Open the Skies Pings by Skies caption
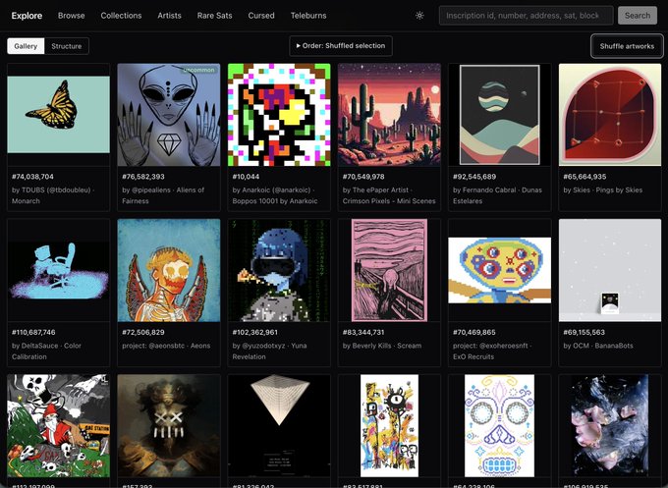The height and width of the screenshot is (488, 668). [x=603, y=190]
